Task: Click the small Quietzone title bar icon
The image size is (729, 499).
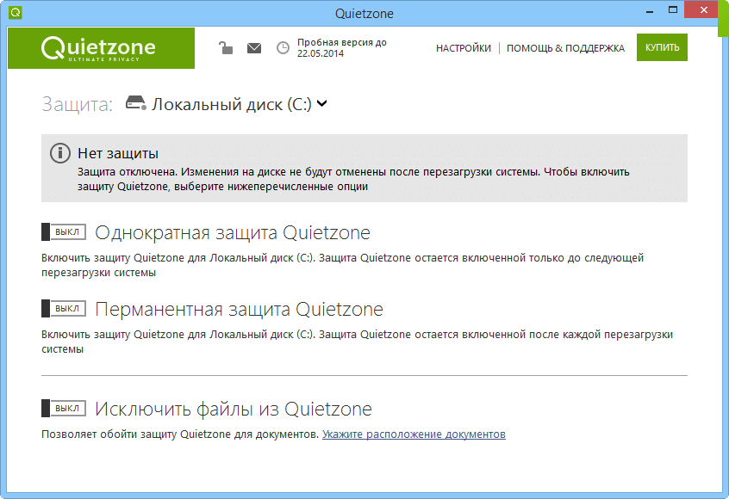Action: coord(16,13)
